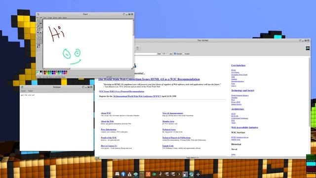Select the rectangular Select tool in Paint
The image size is (316, 178).
pos(40,20)
